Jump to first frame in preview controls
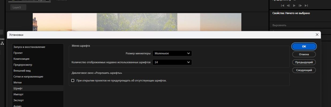This screenshot has height=107, width=331. pyautogui.click(x=283, y=5)
